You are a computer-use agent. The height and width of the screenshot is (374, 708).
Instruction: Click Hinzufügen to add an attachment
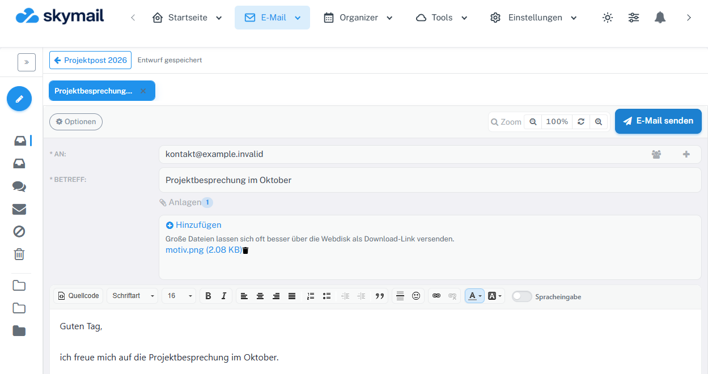coord(193,225)
